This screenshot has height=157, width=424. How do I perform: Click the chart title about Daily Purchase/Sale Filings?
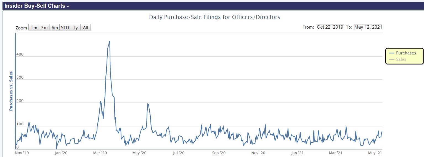(214, 17)
